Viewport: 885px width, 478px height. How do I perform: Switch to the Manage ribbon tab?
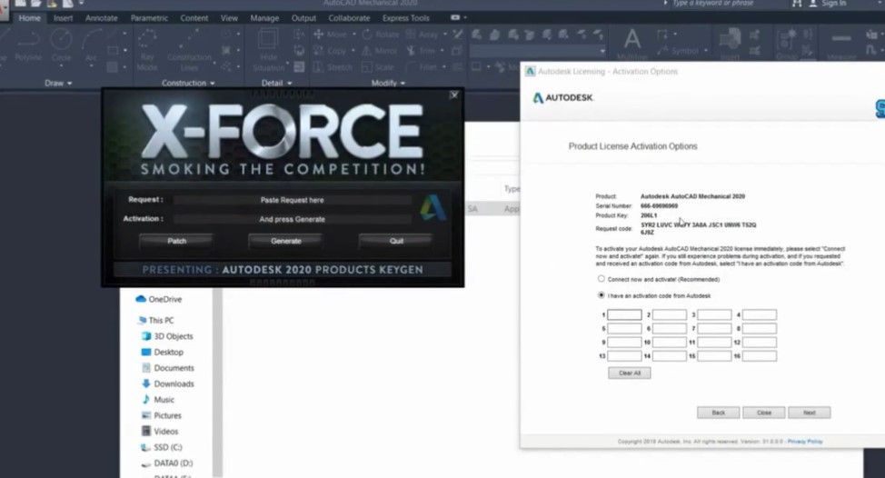point(264,18)
